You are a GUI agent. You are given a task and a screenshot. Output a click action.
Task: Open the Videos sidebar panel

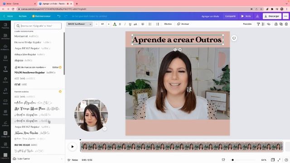point(5,101)
